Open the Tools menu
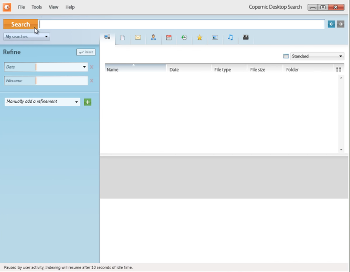350x272 pixels. [37, 7]
